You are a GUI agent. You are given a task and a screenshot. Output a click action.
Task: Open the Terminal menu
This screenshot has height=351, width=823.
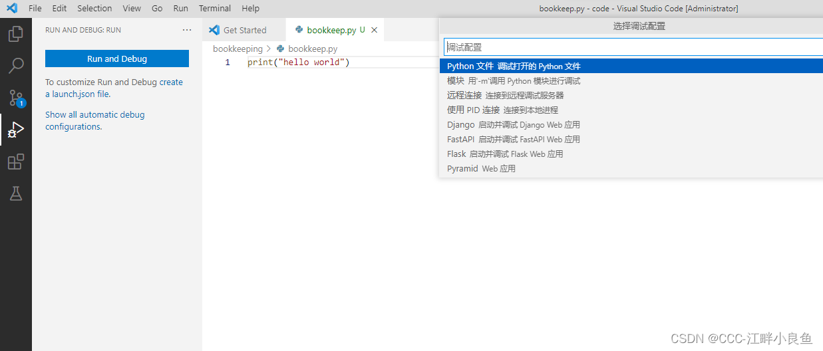(215, 9)
